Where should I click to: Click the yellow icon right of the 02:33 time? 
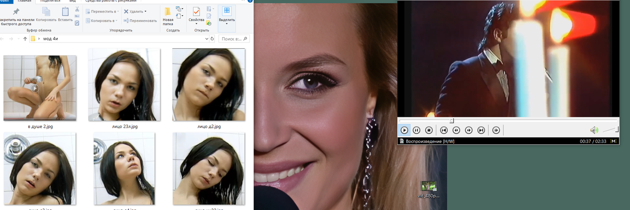(614, 141)
